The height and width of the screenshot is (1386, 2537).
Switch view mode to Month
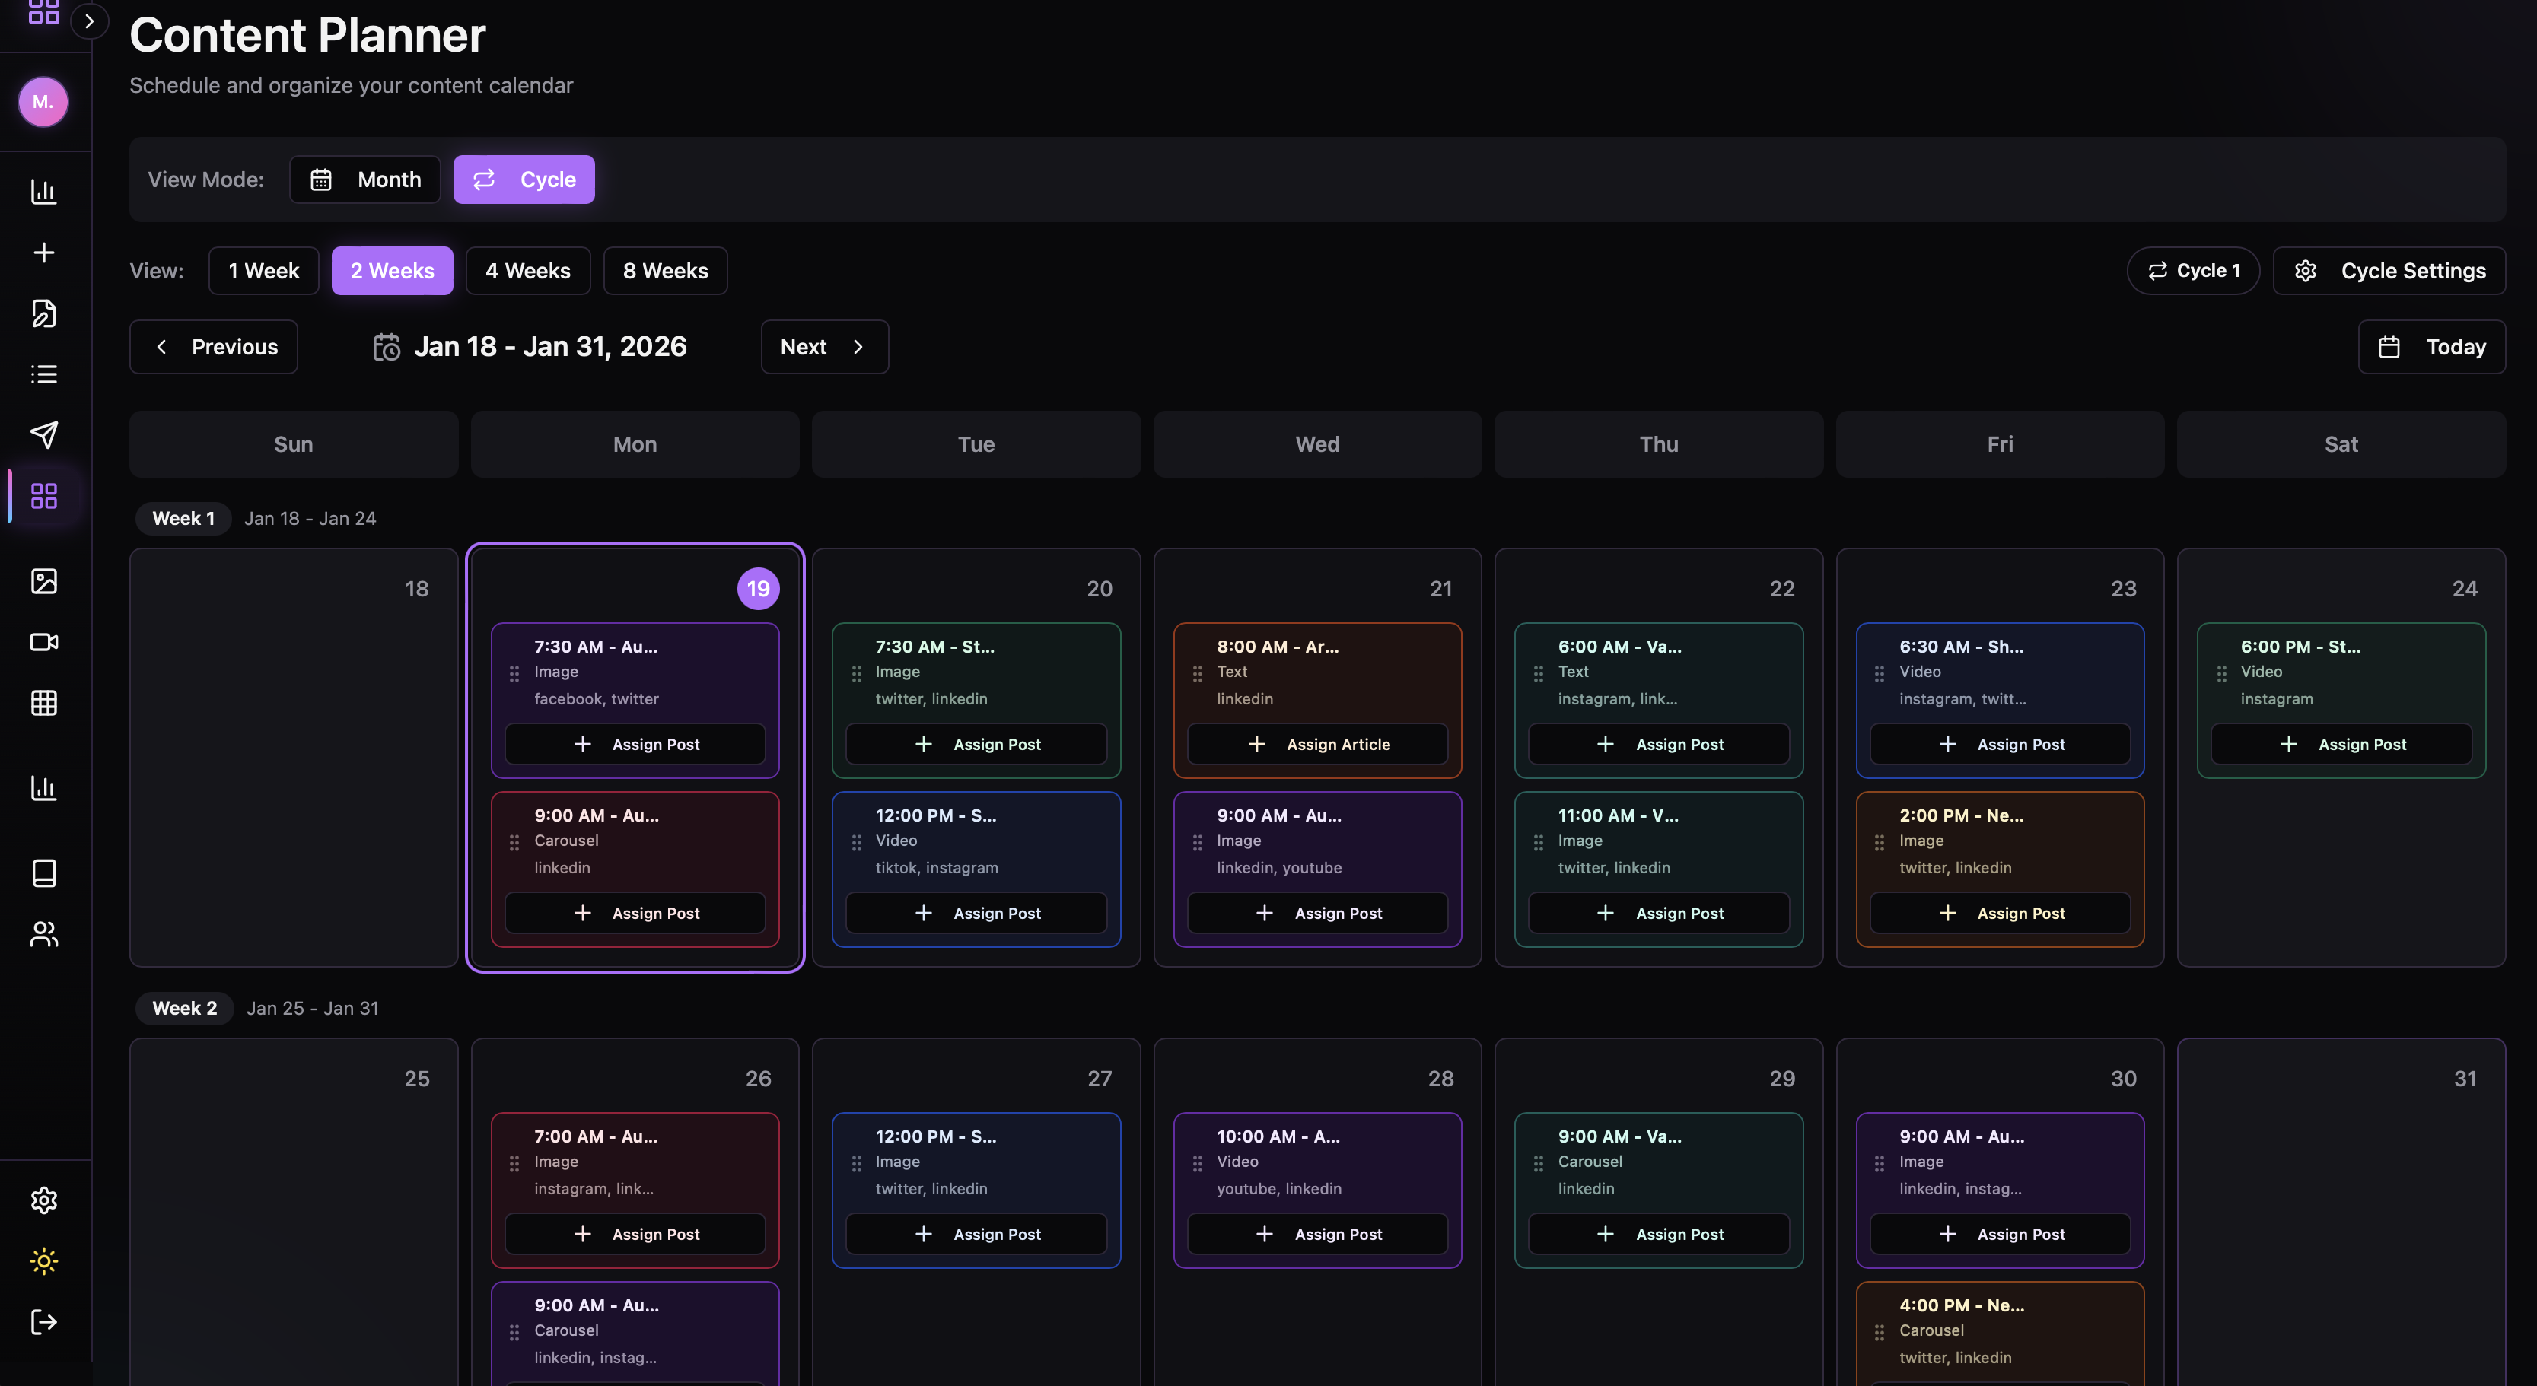pos(364,180)
